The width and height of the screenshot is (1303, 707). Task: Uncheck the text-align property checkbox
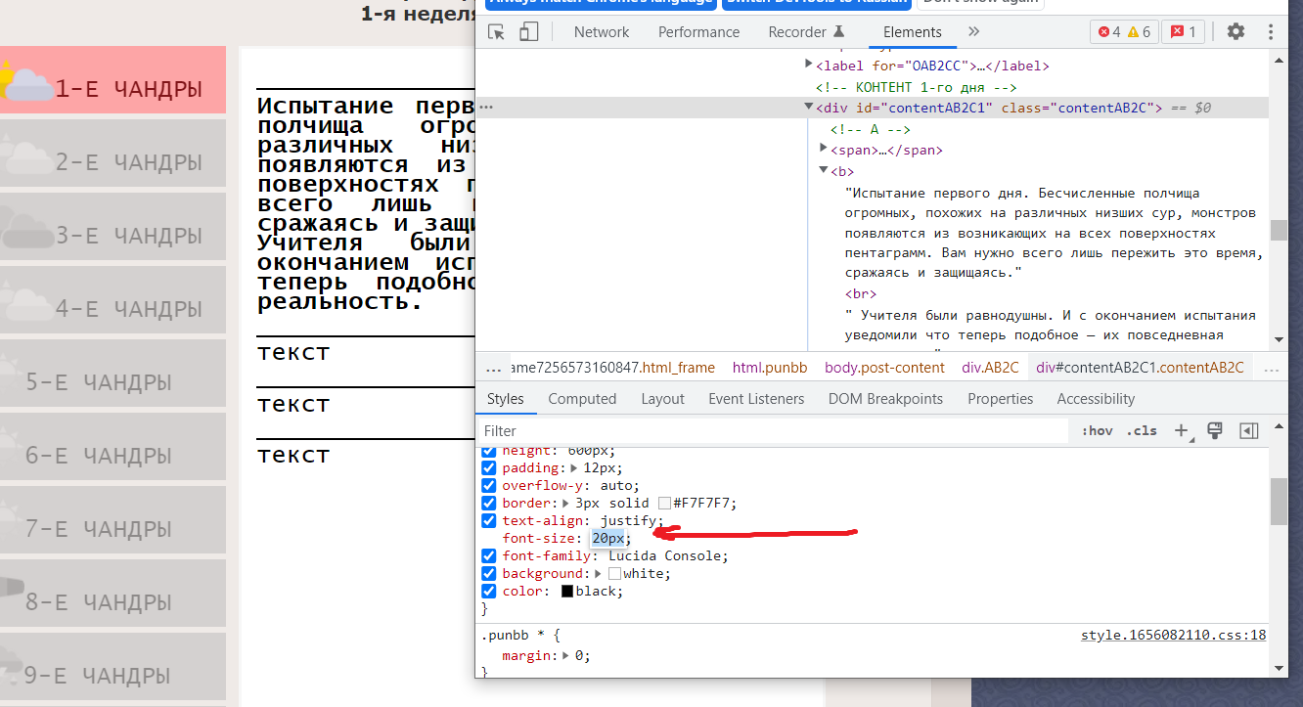pos(489,520)
